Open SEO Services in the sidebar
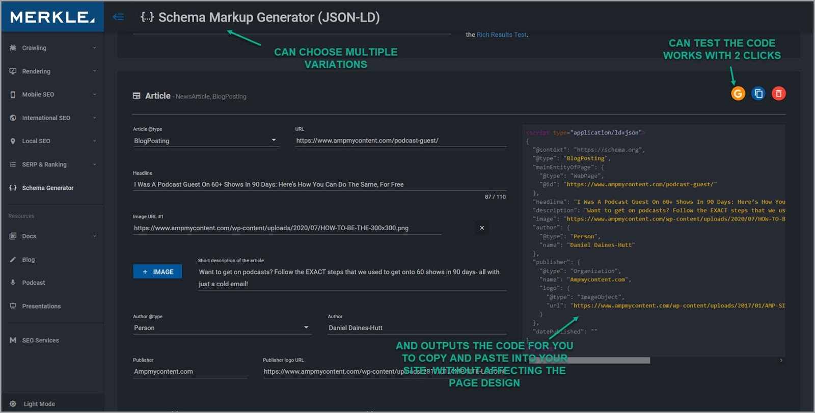 click(x=40, y=340)
